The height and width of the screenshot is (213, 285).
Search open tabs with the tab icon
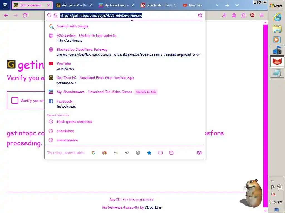160,153
